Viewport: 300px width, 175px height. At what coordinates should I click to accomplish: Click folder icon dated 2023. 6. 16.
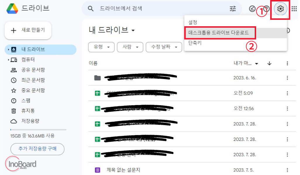[x=98, y=78]
